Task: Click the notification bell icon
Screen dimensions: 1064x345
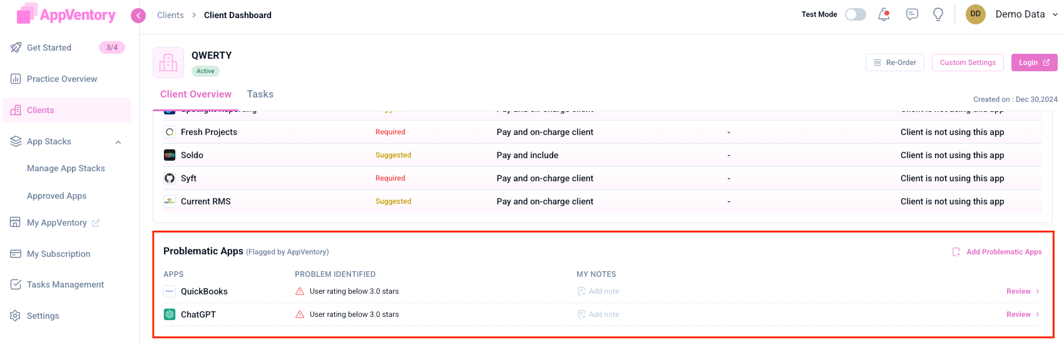Action: [x=884, y=14]
